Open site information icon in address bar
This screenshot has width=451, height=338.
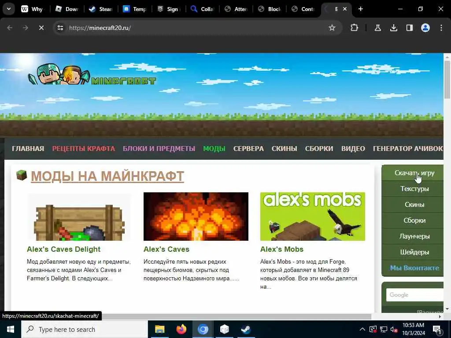click(x=60, y=28)
